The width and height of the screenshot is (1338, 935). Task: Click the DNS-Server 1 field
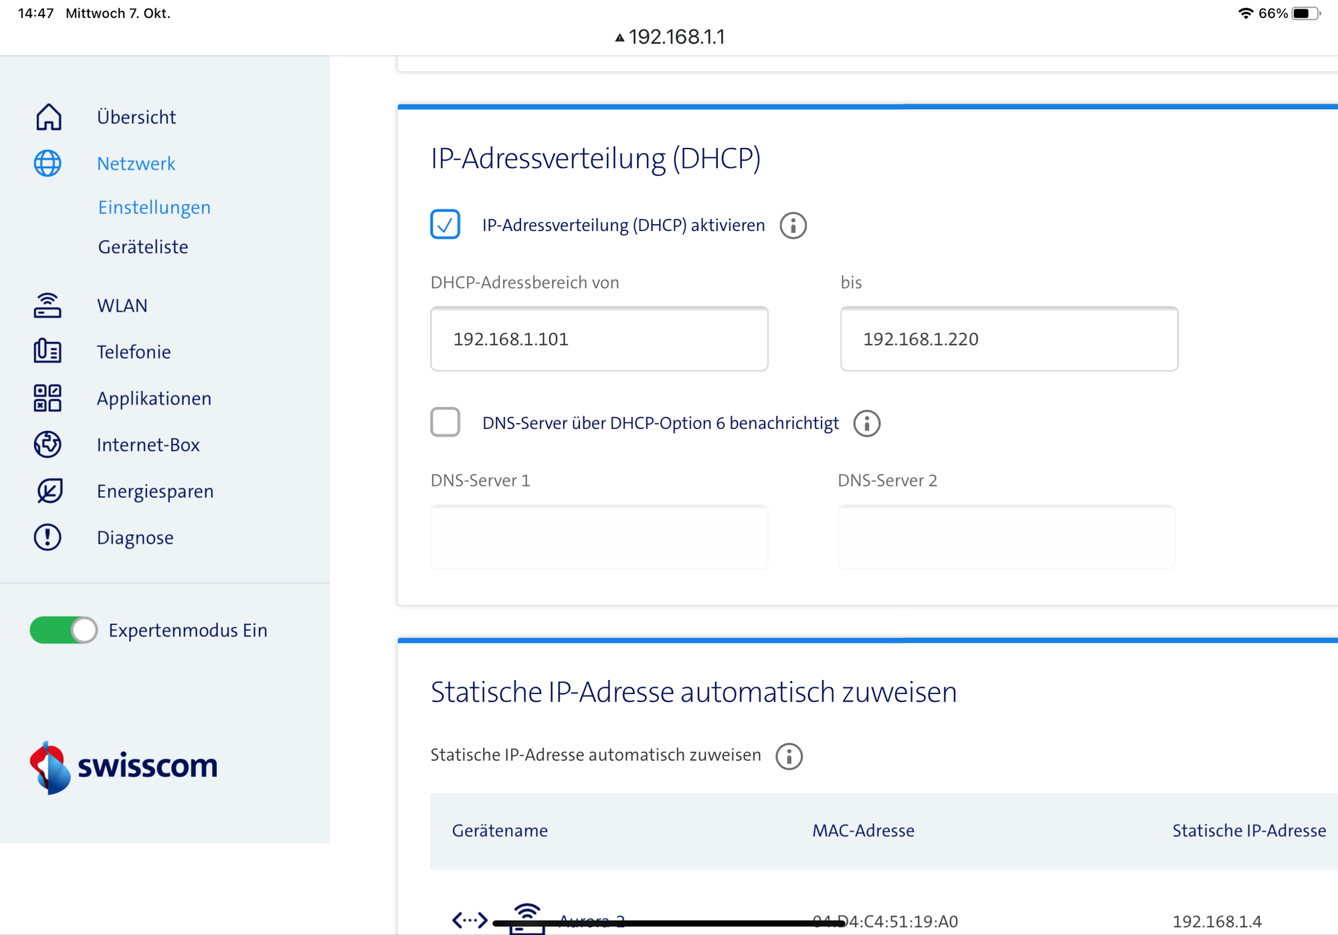(599, 537)
